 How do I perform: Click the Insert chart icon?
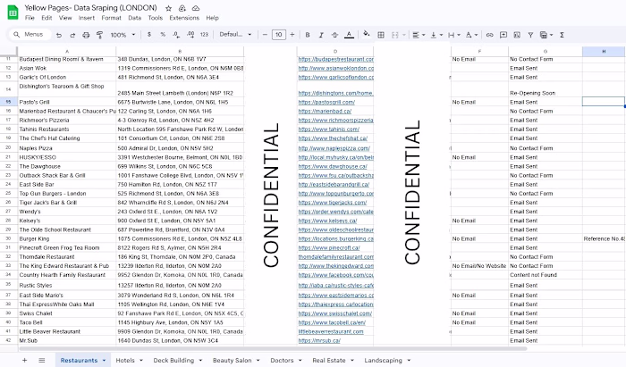click(x=517, y=35)
